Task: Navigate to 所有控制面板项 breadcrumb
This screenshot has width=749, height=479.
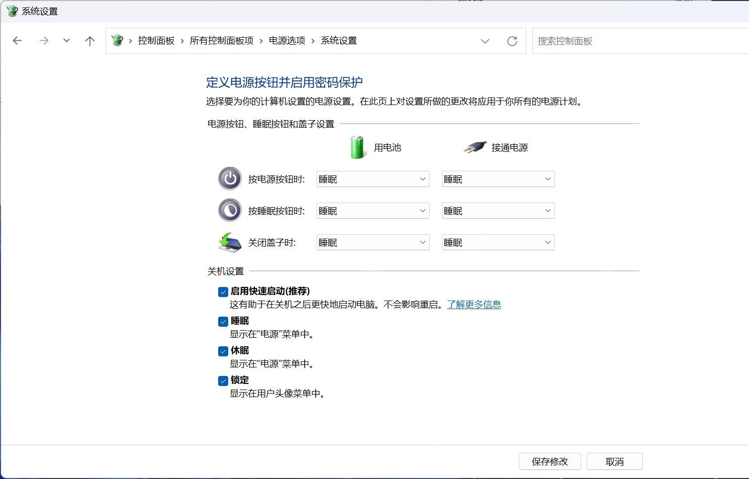Action: 222,41
